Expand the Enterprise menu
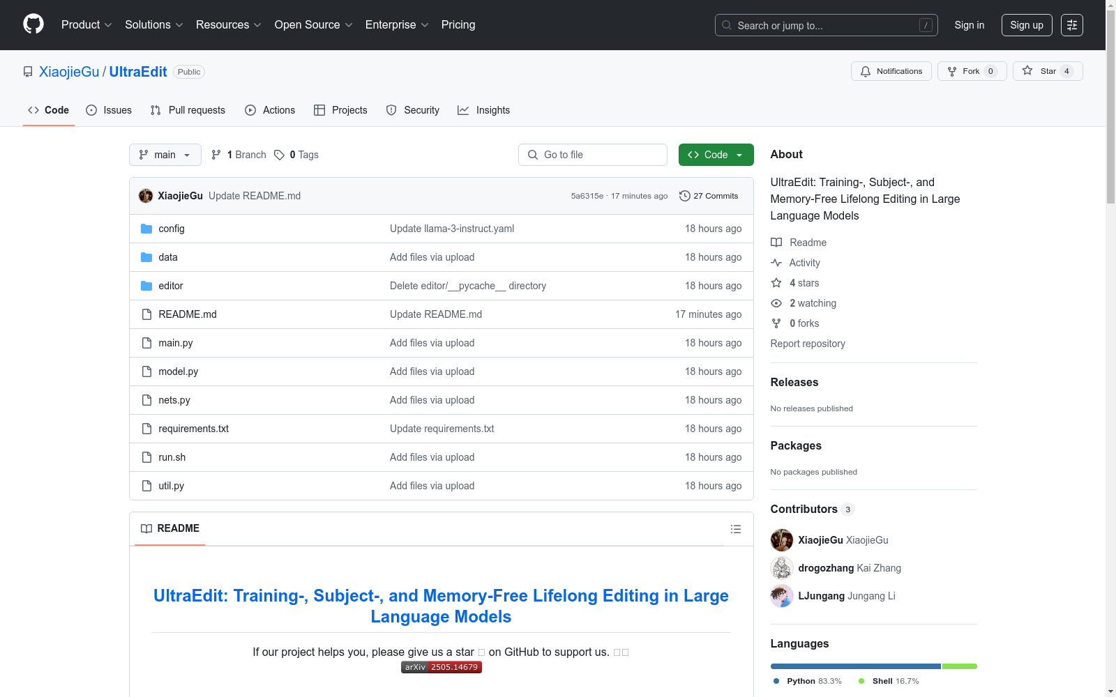Screen dimensions: 1116x697 (x=397, y=25)
